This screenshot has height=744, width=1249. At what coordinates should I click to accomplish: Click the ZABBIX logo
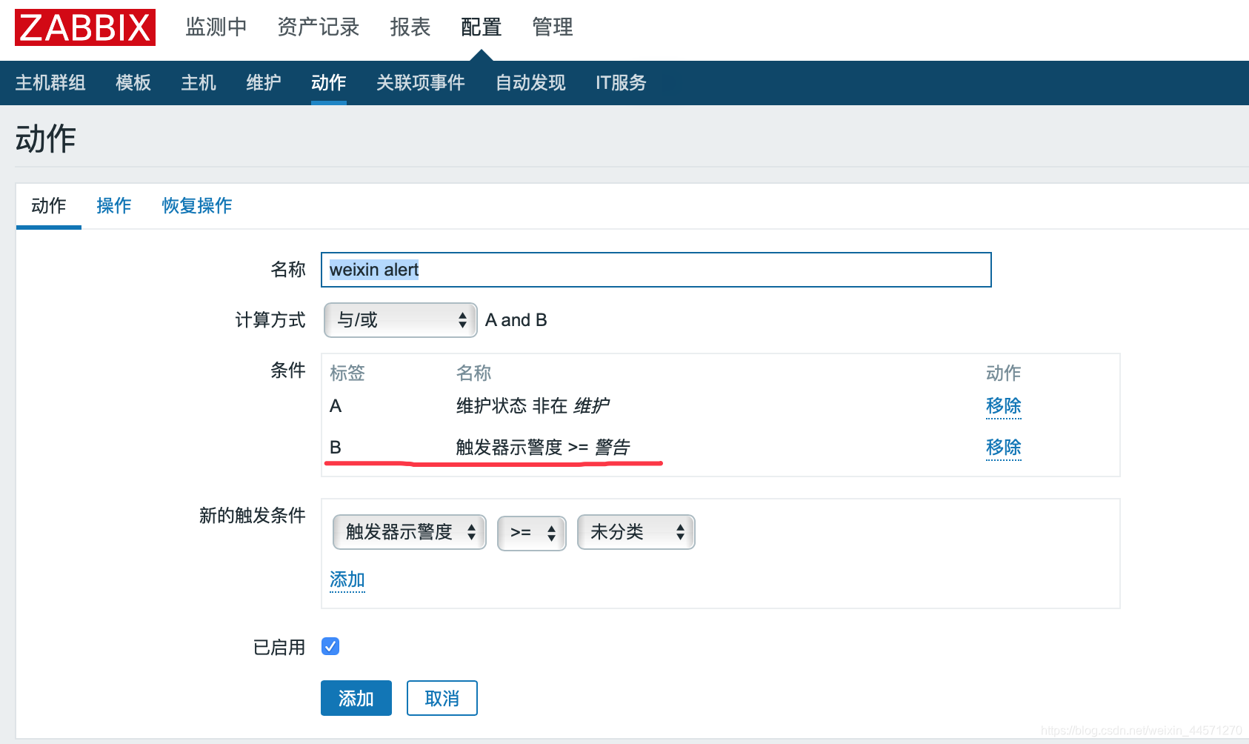[x=85, y=27]
